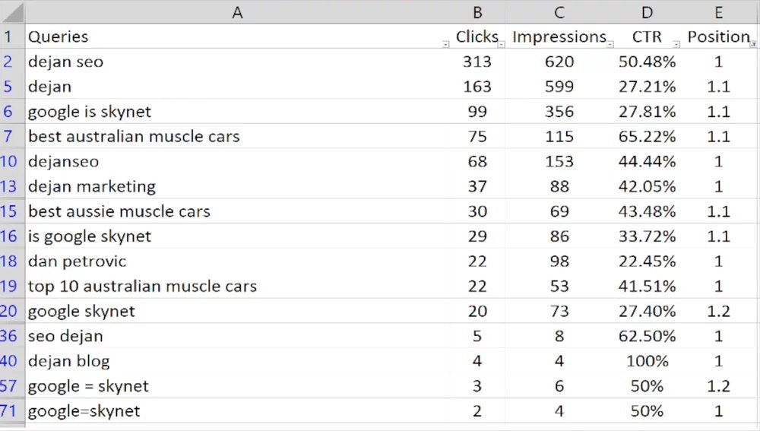The width and height of the screenshot is (760, 431).
Task: Open the Impressions column filter dropdown
Action: pyautogui.click(x=610, y=44)
